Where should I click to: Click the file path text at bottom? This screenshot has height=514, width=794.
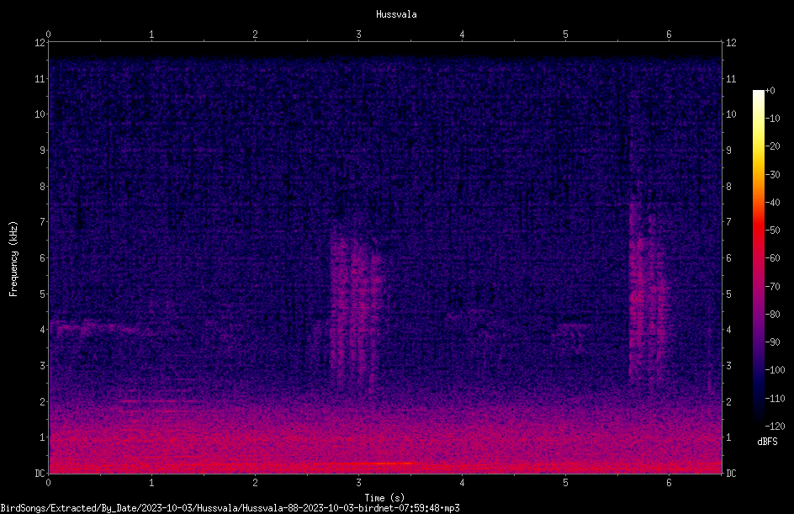[x=230, y=508]
